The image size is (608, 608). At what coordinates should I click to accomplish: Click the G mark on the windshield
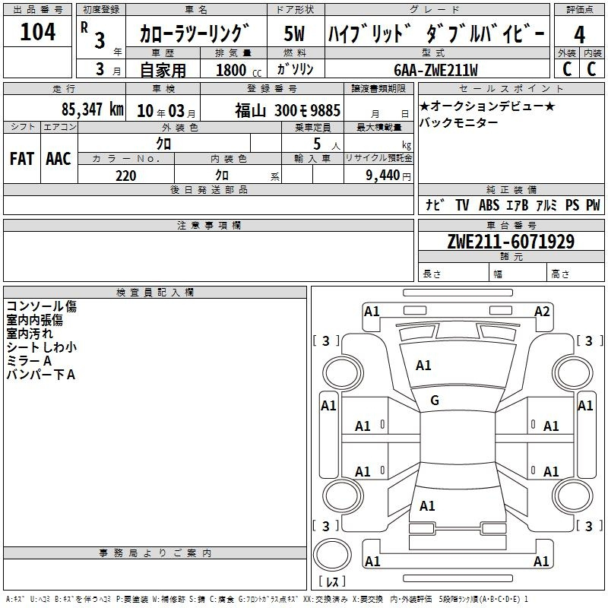(x=435, y=400)
